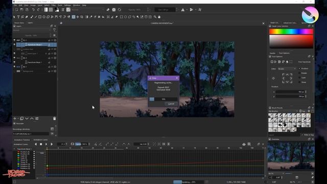This screenshot has width=327, height=184.
Task: Toggle the Rotate checkbox in Tool Options
Action: pos(300,73)
